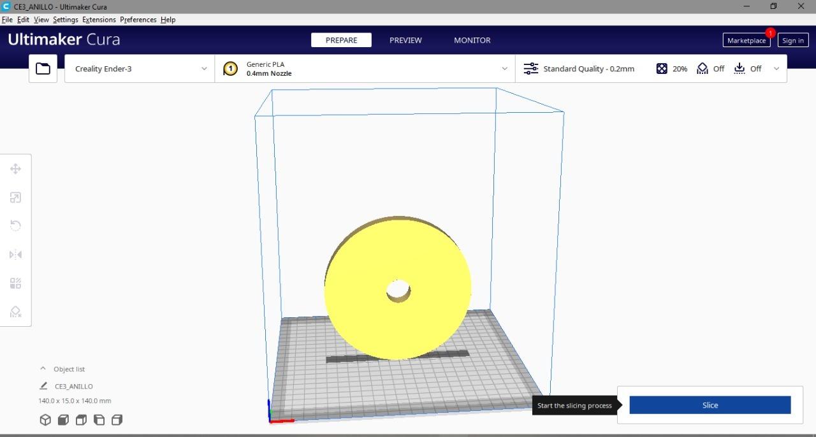
Task: Click the Marketplace notification badge
Action: click(x=770, y=33)
